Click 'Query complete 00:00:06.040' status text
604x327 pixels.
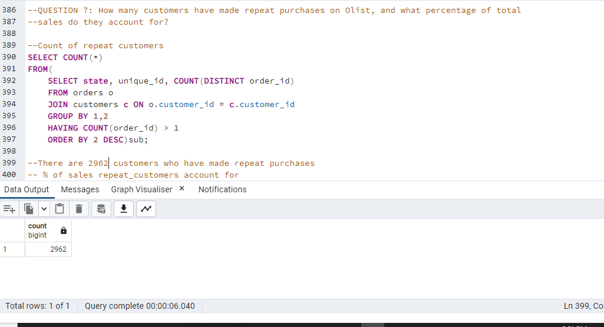[x=140, y=306]
